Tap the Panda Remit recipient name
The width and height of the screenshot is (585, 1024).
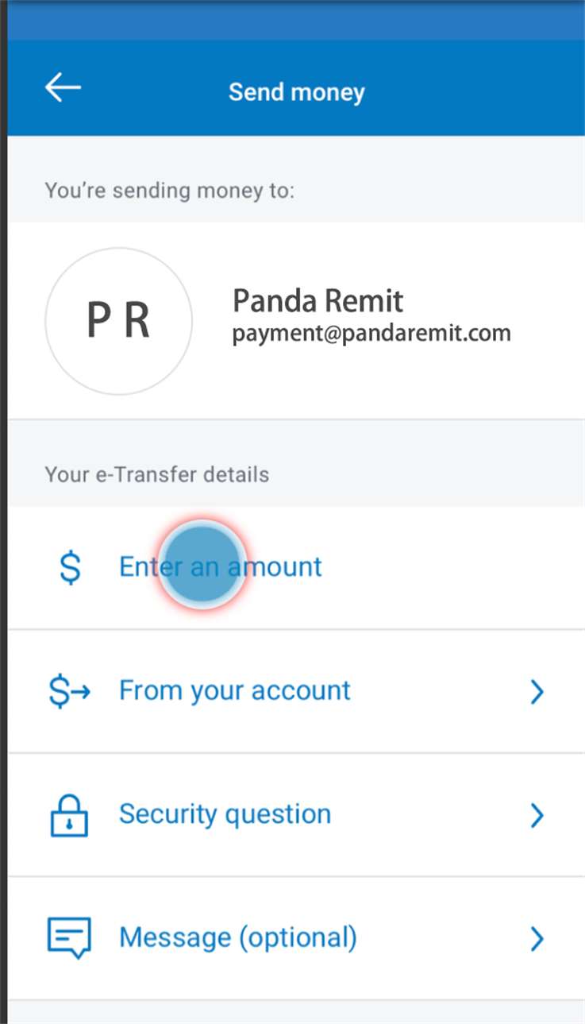click(318, 300)
